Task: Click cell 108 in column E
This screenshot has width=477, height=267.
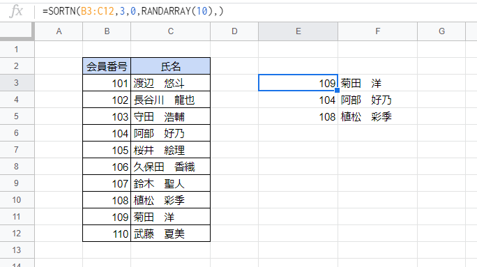Action: pos(298,116)
